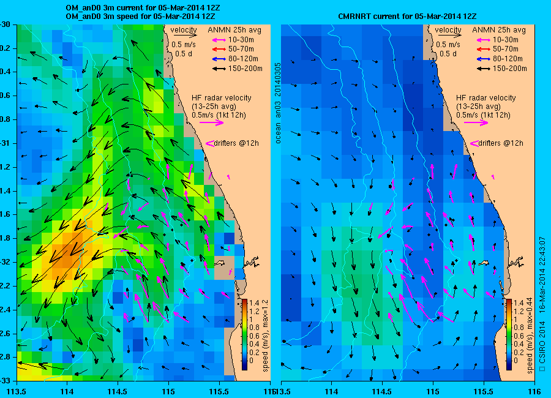Click the '113.5' longitude label under OM_anD0 map
551x398 pixels.
pos(17,391)
